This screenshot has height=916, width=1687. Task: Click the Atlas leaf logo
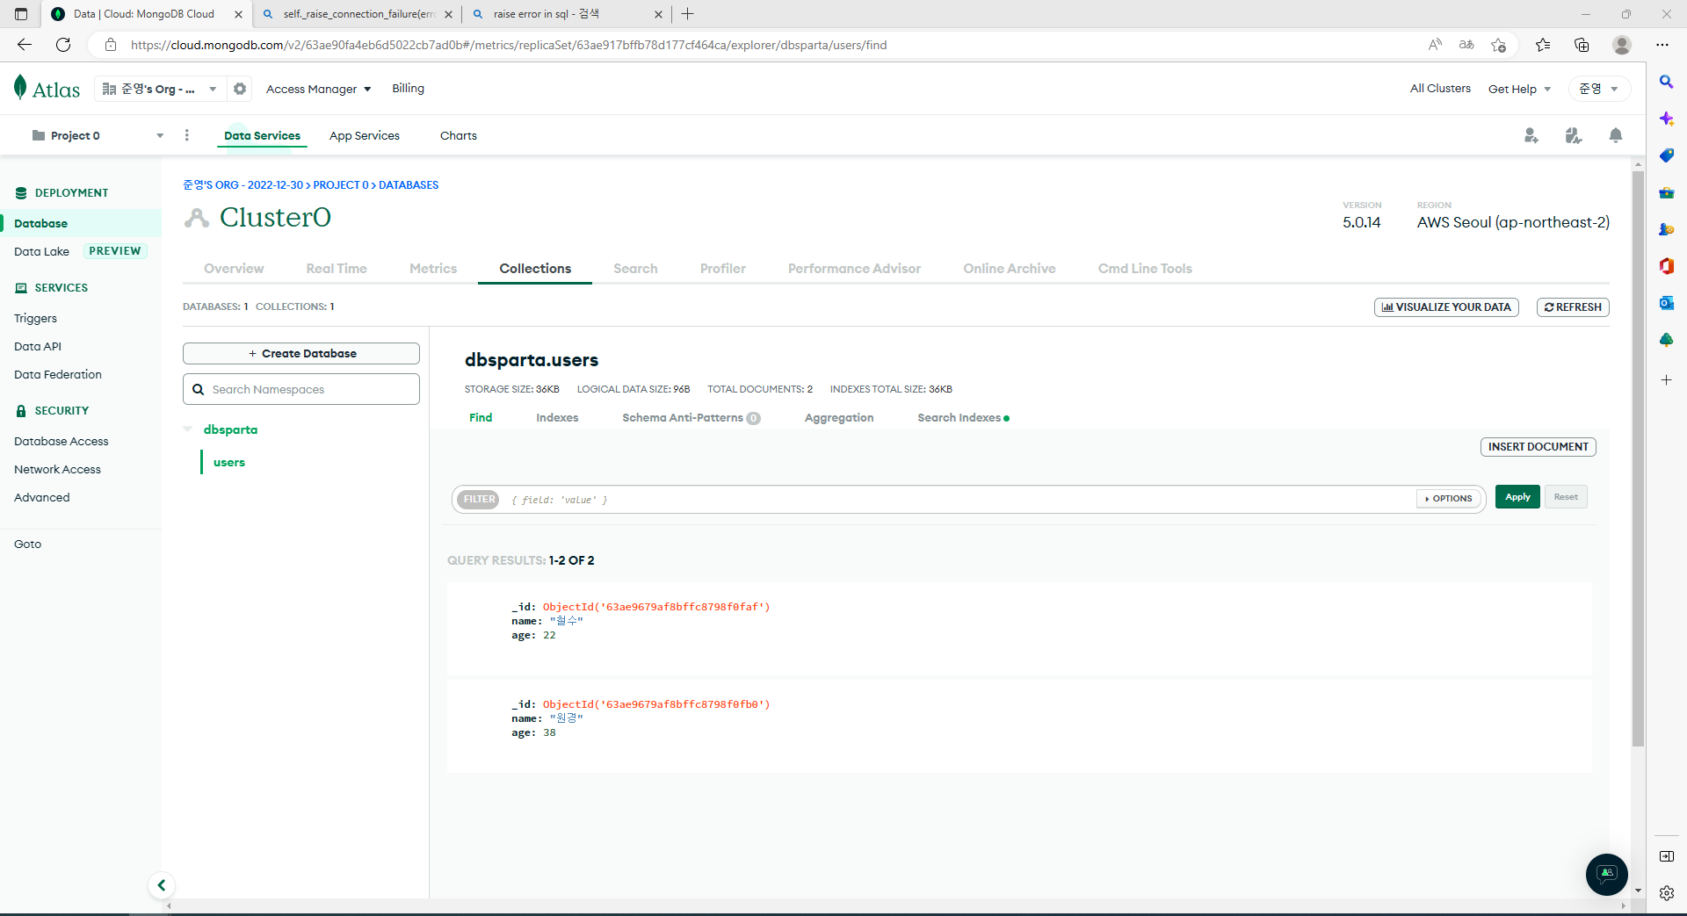coord(20,88)
